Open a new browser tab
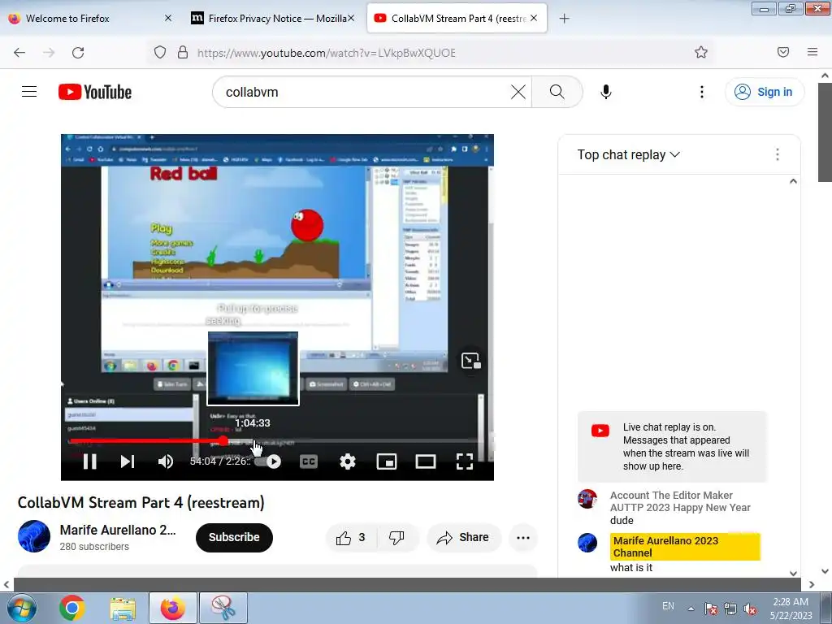The image size is (832, 624). [564, 19]
